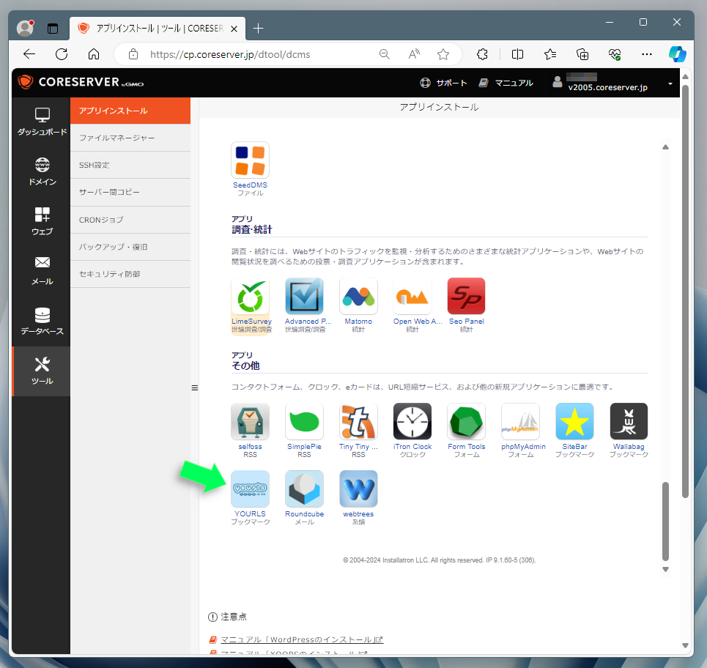Open Tab actions menu button
This screenshot has height=668, width=707.
point(53,29)
